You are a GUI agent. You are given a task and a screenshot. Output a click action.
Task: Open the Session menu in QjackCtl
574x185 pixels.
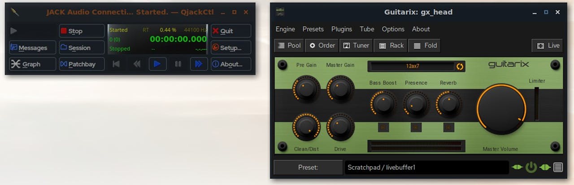(x=82, y=48)
